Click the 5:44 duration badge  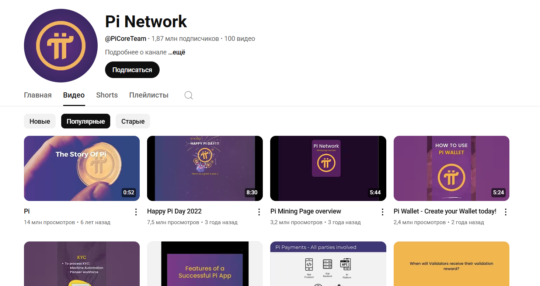(375, 193)
